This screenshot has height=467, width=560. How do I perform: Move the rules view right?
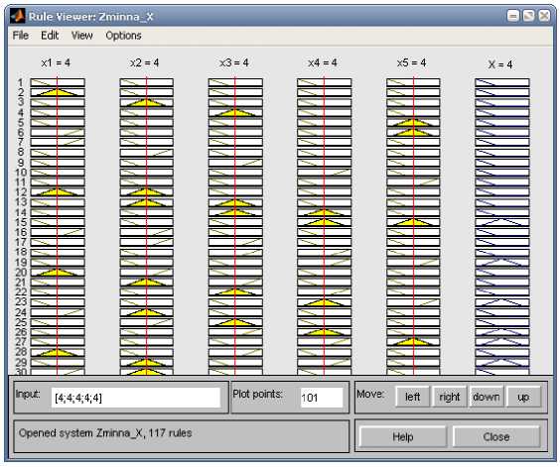pyautogui.click(x=449, y=397)
